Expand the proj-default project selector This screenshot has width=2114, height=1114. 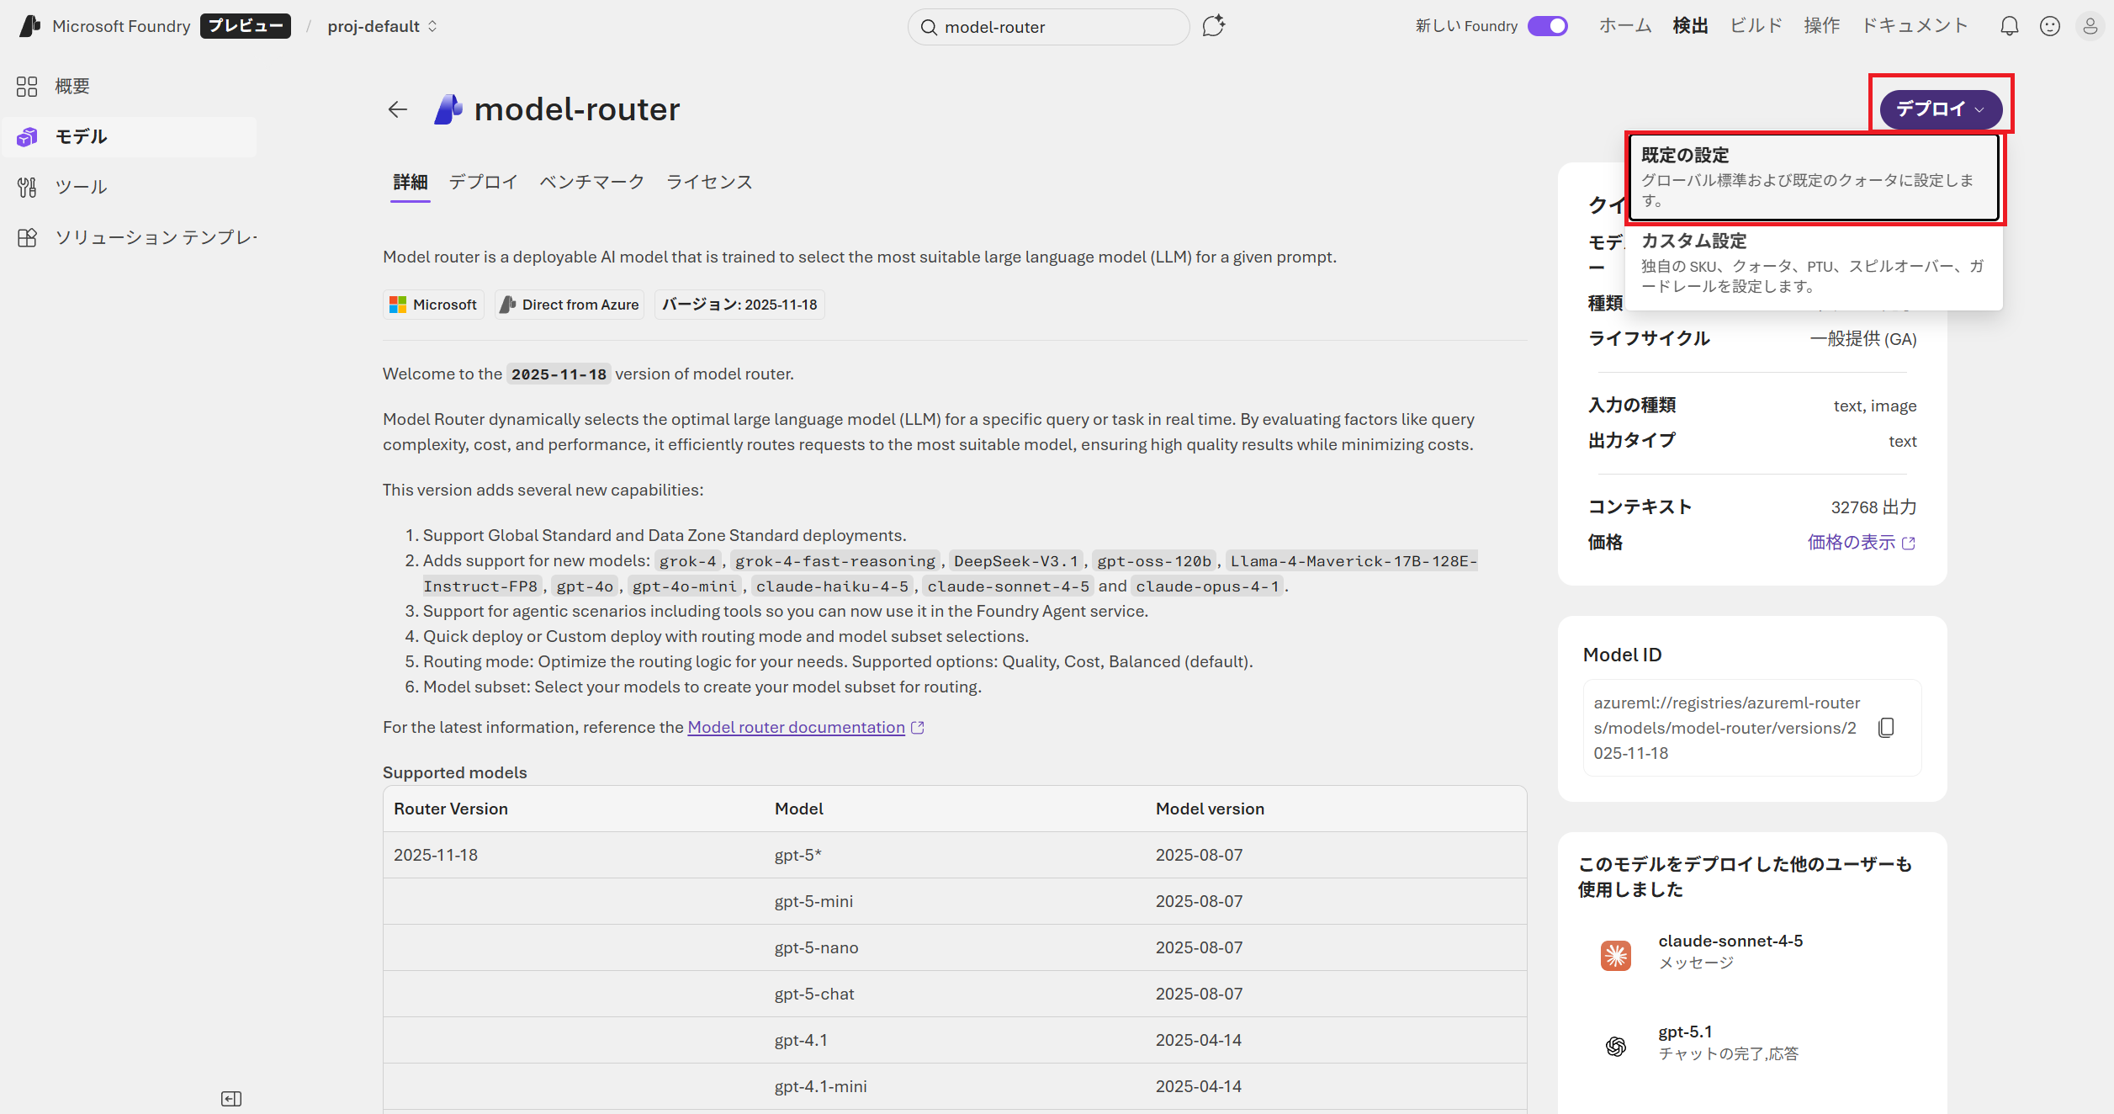pos(383,26)
